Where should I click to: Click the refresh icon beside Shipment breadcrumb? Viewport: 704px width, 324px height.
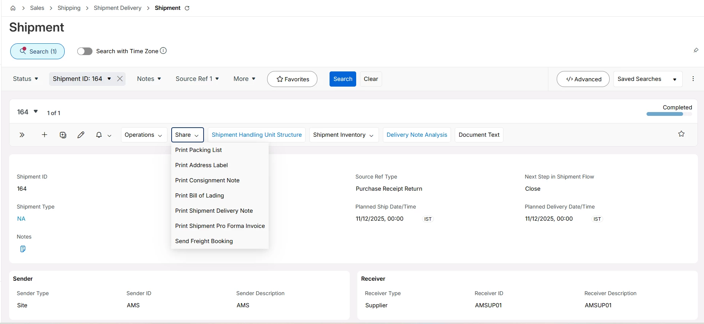click(187, 8)
